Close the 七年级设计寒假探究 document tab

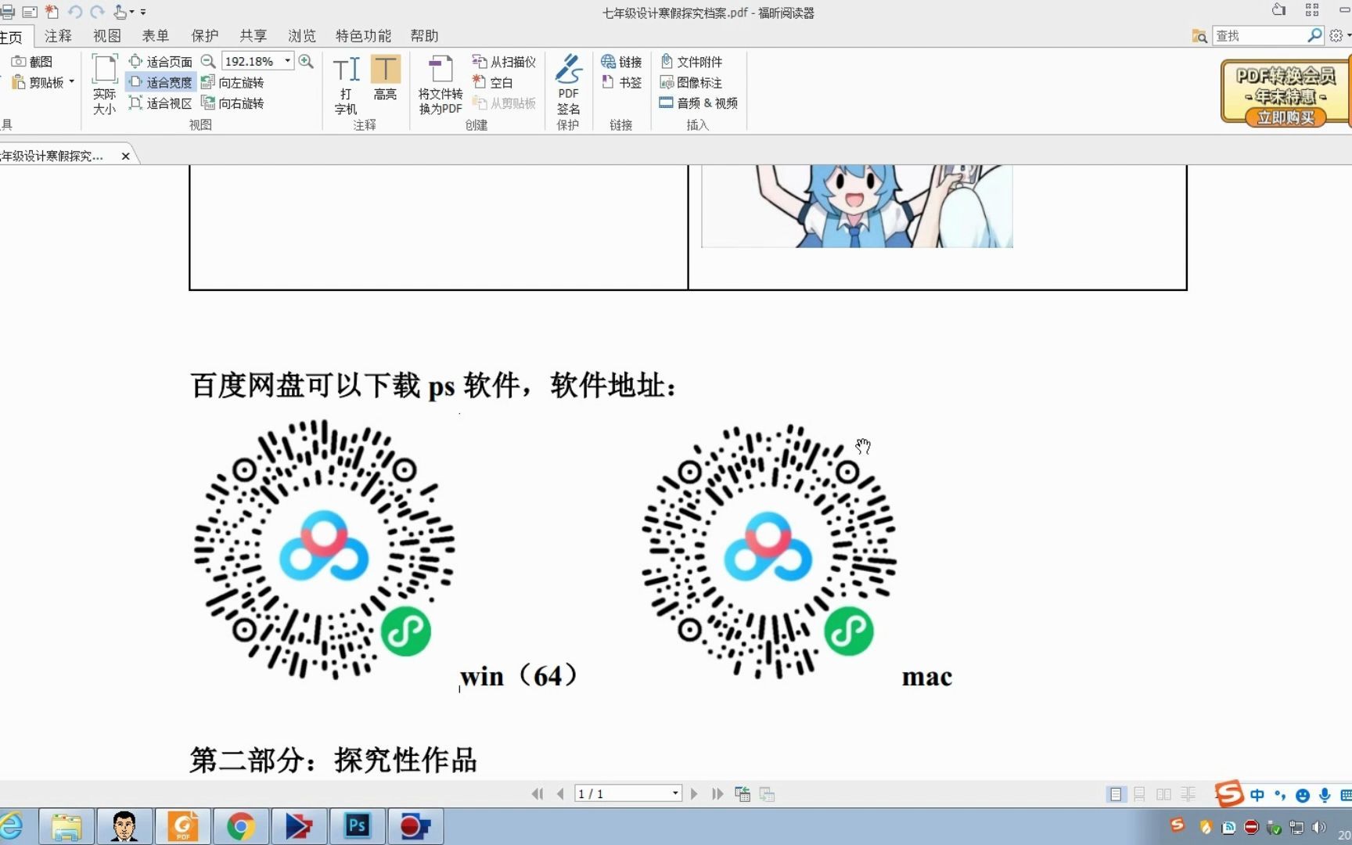[x=125, y=156]
